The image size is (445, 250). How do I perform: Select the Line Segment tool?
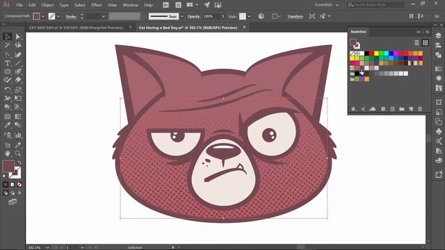(18, 63)
